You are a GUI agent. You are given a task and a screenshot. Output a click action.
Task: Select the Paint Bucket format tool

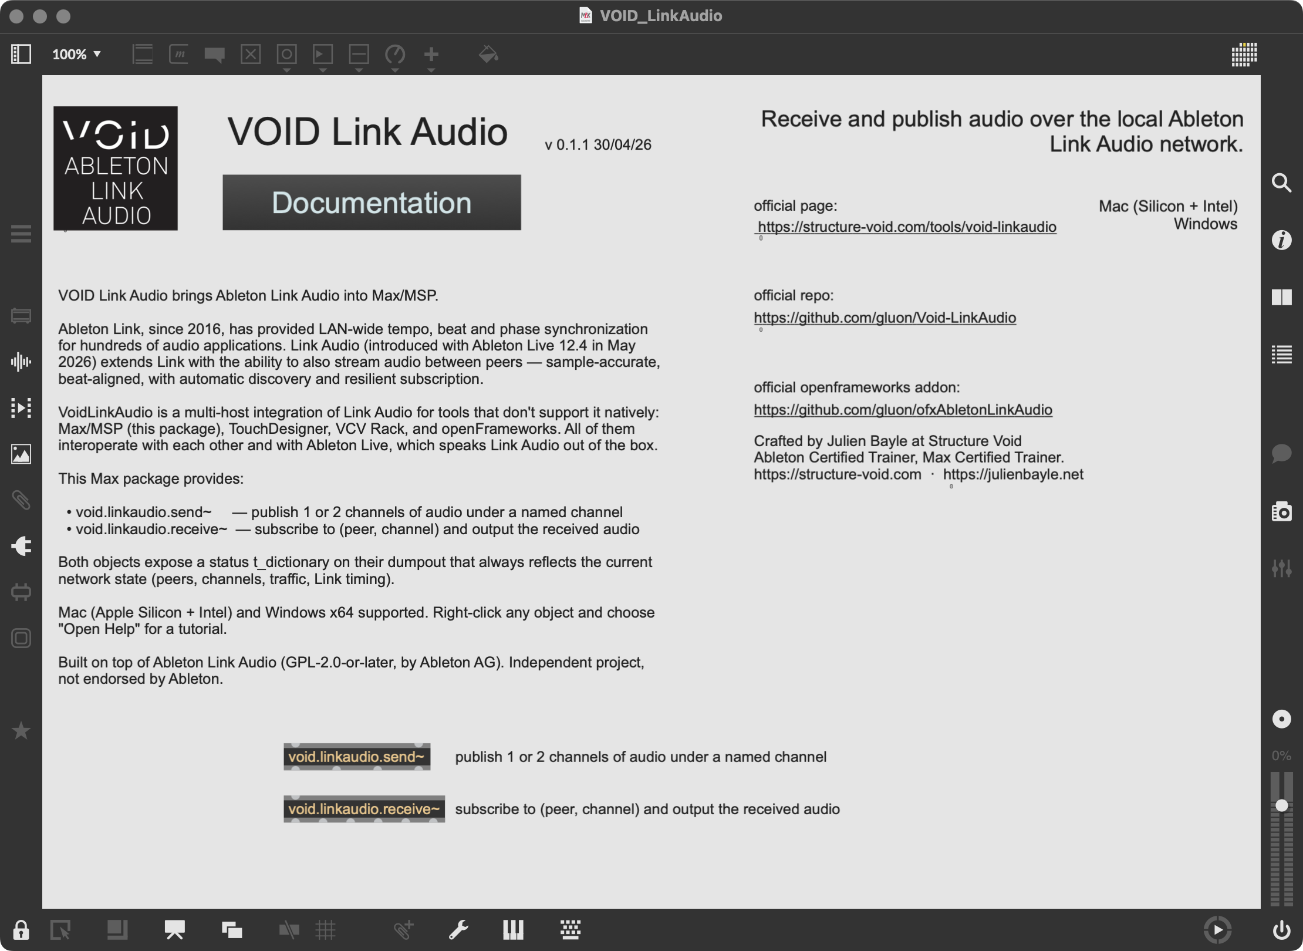point(488,54)
